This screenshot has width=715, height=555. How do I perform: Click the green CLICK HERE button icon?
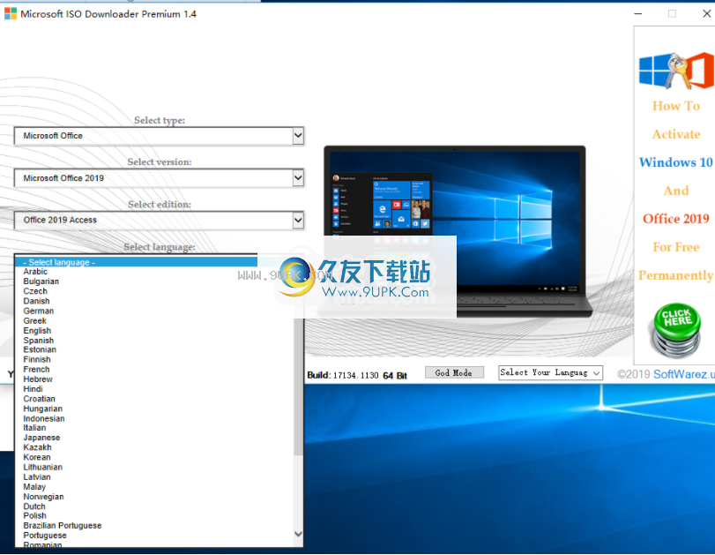[x=676, y=331]
